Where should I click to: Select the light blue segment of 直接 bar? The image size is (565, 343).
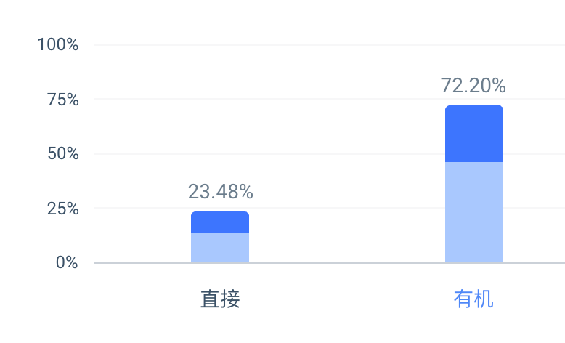pyautogui.click(x=220, y=248)
